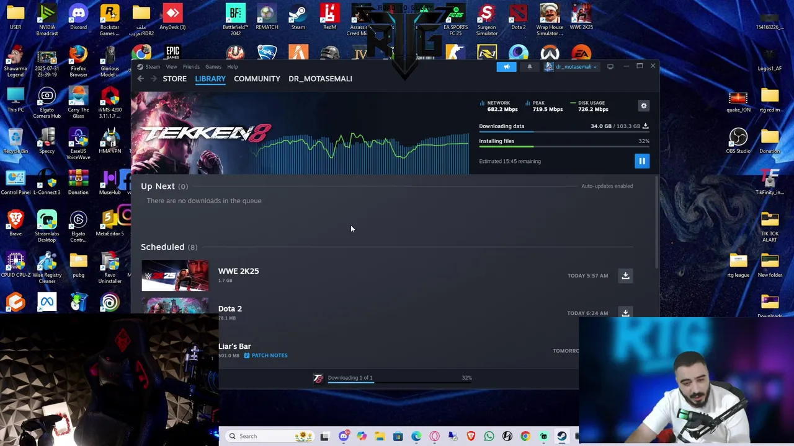The width and height of the screenshot is (794, 446).
Task: Open Microsoft Store from the taskbar
Action: point(398,436)
